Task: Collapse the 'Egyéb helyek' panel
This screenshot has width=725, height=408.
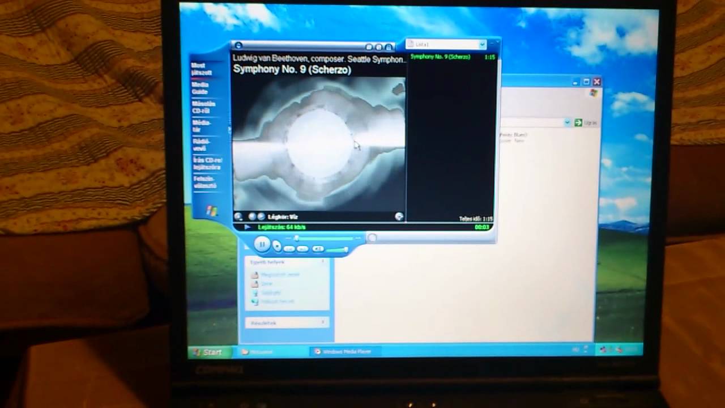Action: pyautogui.click(x=323, y=262)
